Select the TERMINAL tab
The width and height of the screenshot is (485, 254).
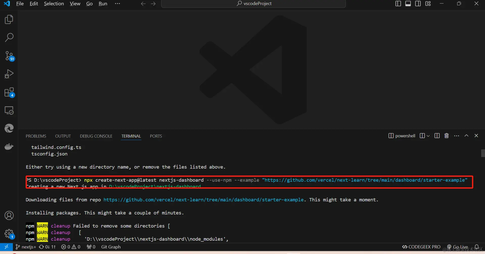pos(131,136)
